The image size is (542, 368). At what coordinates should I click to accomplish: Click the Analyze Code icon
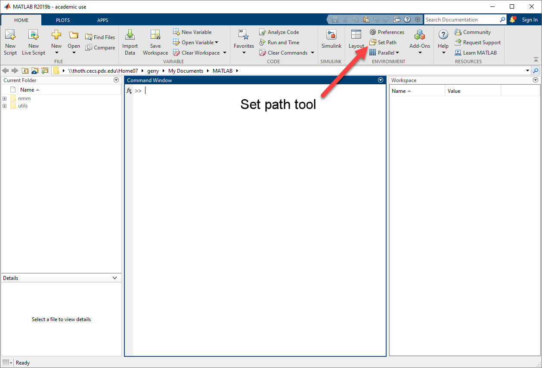(x=262, y=32)
